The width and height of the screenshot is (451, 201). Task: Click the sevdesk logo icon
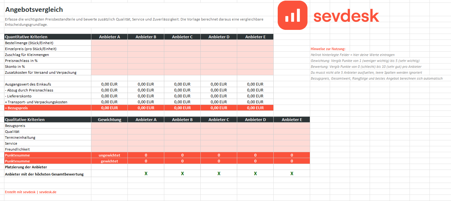coord(292,15)
